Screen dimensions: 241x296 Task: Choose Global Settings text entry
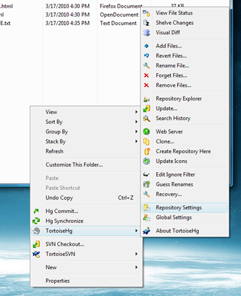[174, 217]
